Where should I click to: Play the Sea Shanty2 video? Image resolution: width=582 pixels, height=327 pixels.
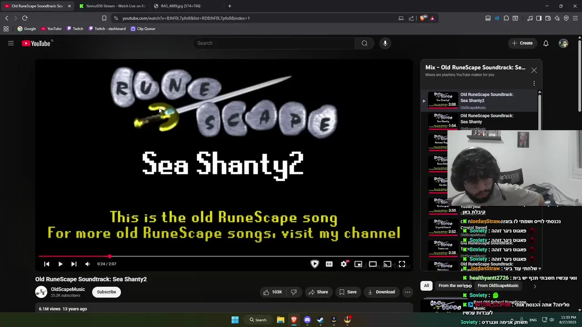tap(60, 264)
